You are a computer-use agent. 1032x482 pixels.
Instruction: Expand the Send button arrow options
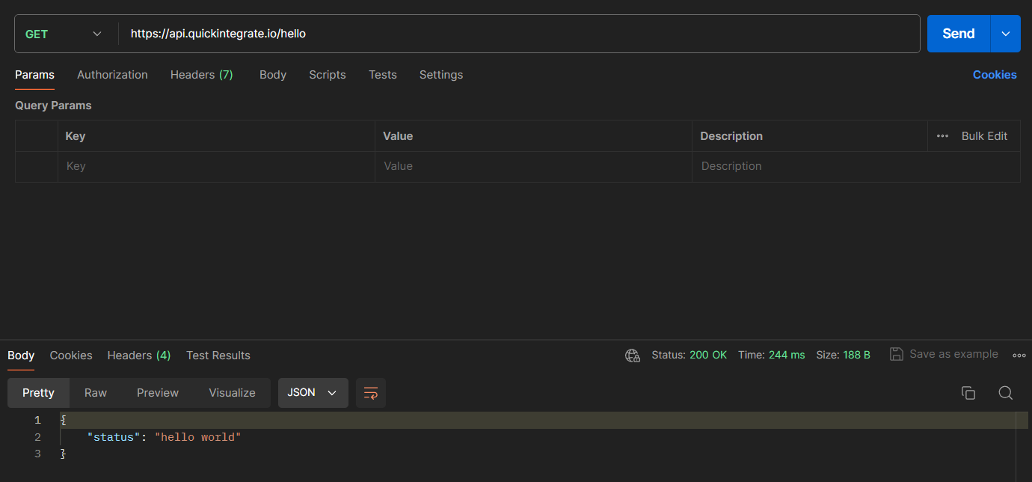pyautogui.click(x=1006, y=34)
